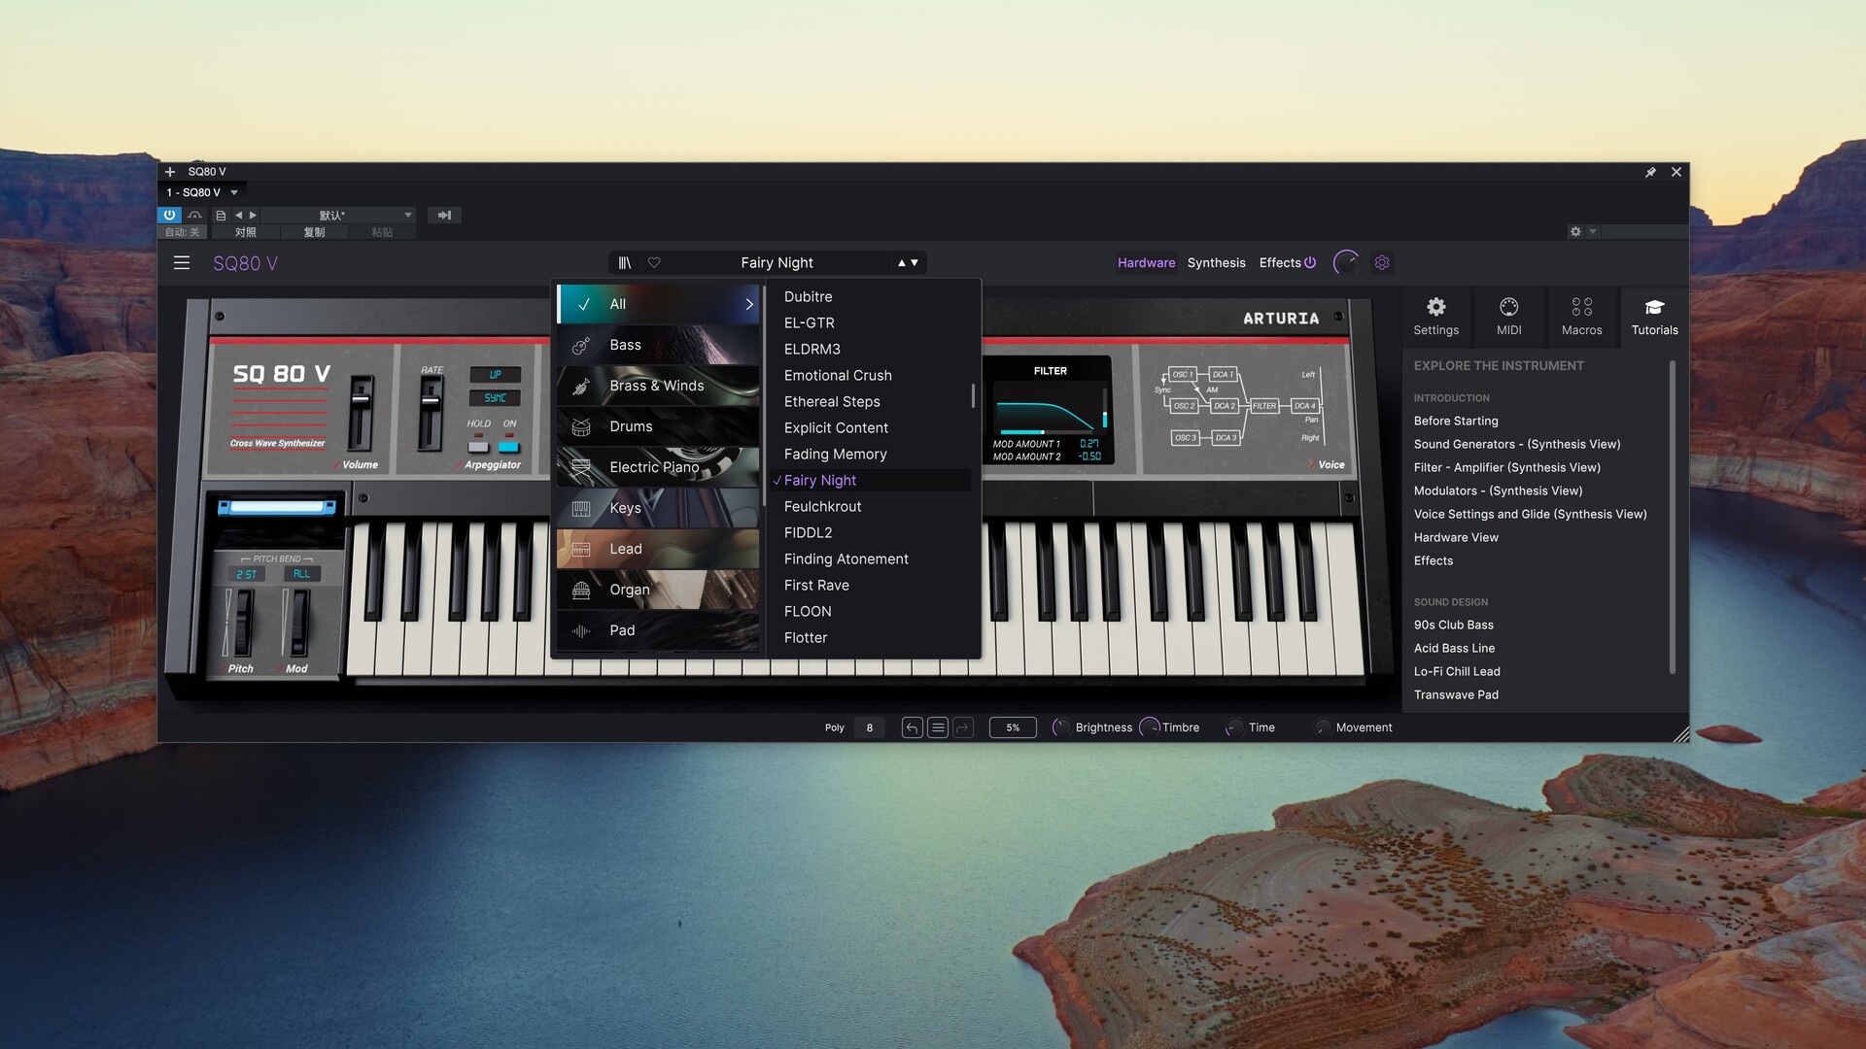The image size is (1866, 1049).
Task: Select the Keys category
Action: (x=658, y=508)
